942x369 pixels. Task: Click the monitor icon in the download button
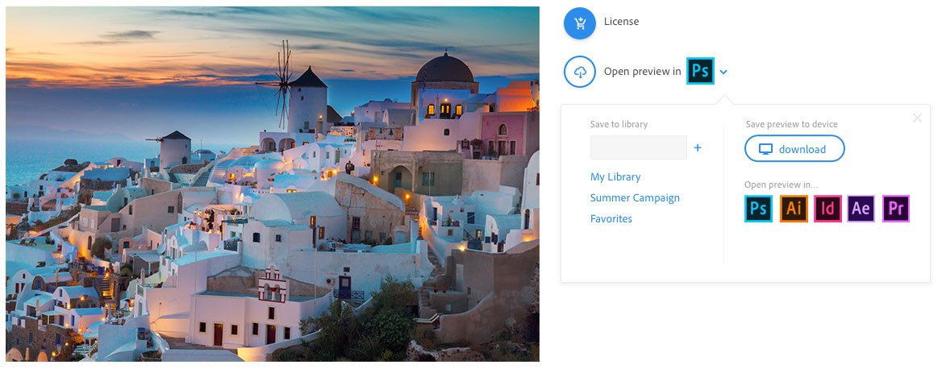(x=766, y=149)
